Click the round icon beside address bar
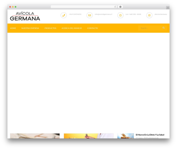 point(120,7)
